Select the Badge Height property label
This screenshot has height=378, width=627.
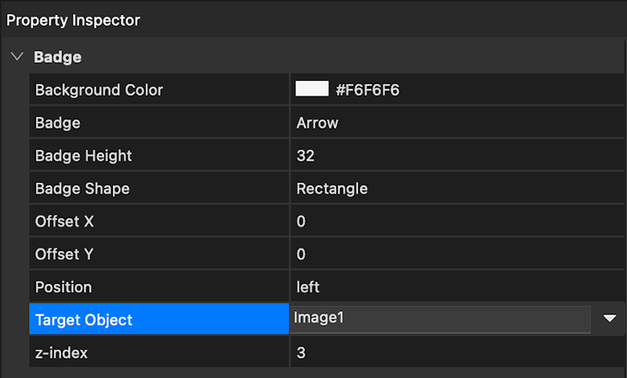pos(83,155)
